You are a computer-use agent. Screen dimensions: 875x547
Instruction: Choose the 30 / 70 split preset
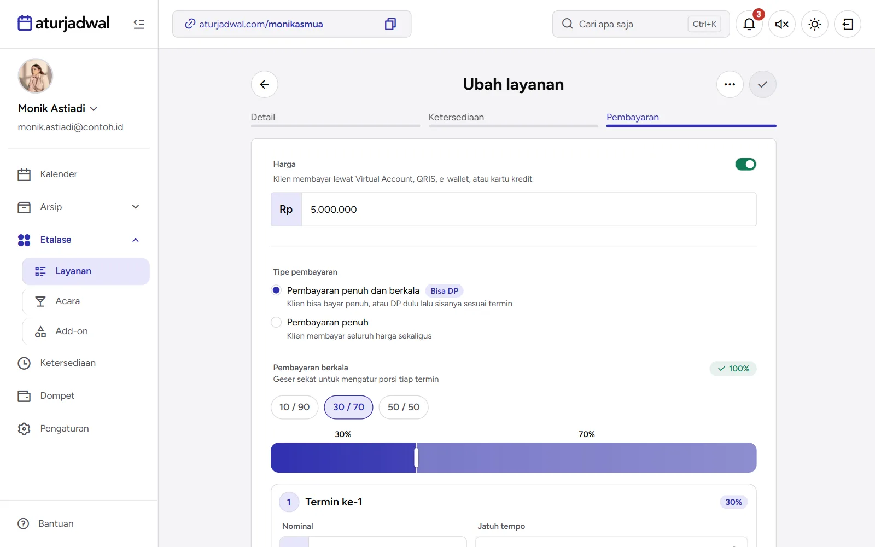tap(348, 407)
